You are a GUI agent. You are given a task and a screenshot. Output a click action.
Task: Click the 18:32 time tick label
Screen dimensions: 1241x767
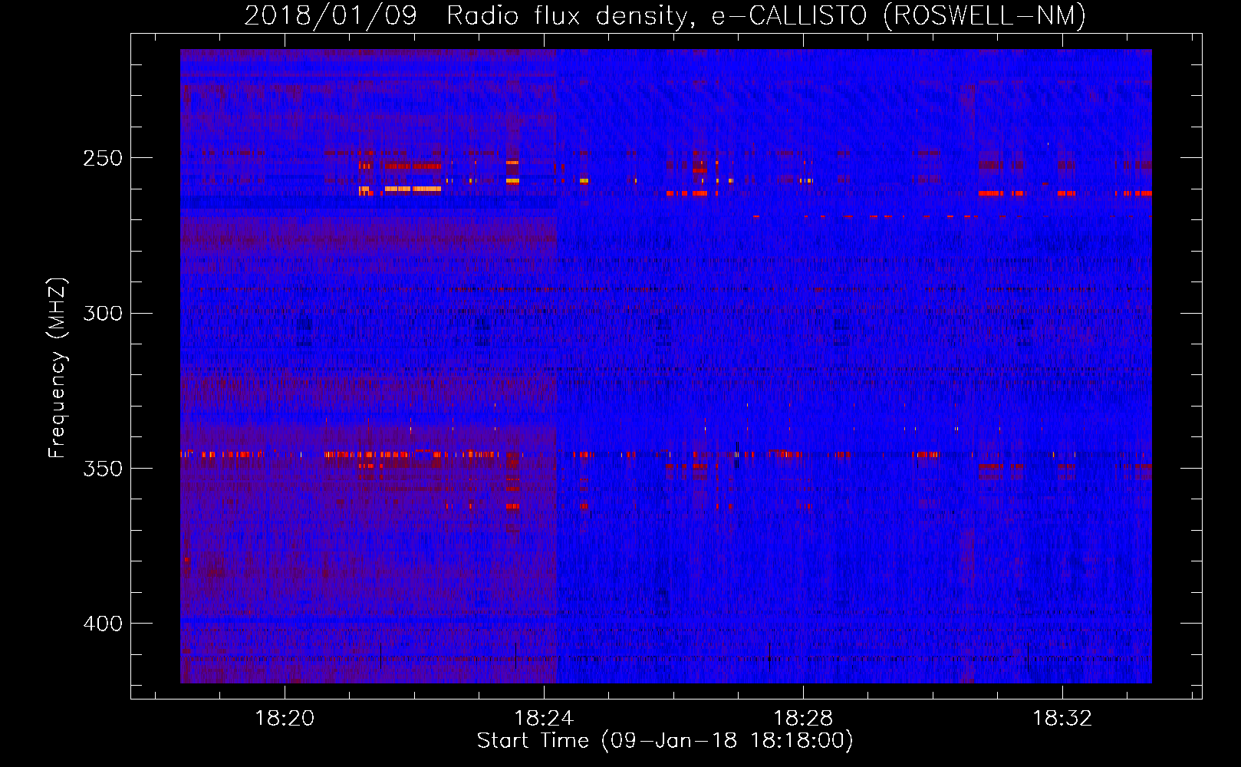[x=1062, y=719]
